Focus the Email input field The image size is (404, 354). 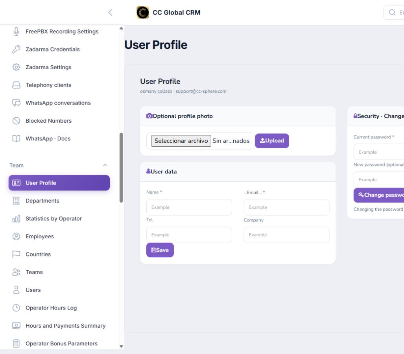click(x=286, y=207)
